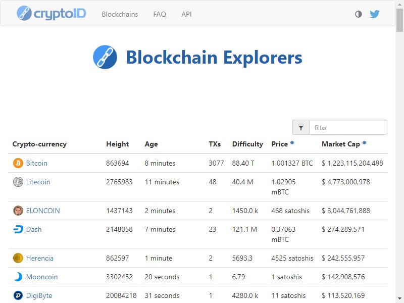Select DigiByte market cap $ 113,520,169
Screen dimensions: 404x303
[x=343, y=295]
